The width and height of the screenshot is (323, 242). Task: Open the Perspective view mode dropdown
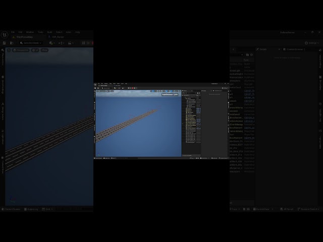[21, 50]
